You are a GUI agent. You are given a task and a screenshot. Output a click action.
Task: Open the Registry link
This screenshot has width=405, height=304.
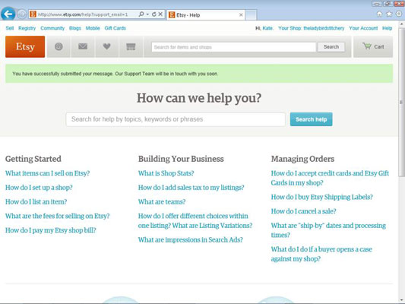coord(27,28)
